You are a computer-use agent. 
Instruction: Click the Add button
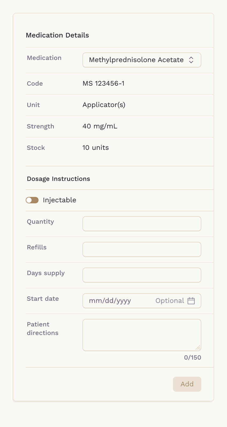tap(187, 384)
